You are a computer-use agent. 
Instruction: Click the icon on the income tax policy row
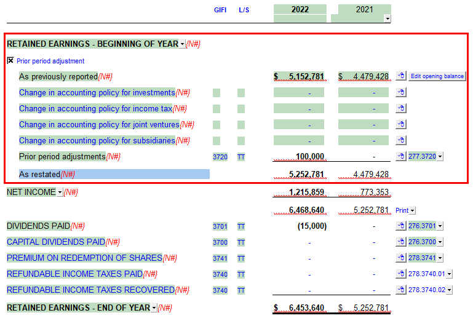[x=400, y=108]
